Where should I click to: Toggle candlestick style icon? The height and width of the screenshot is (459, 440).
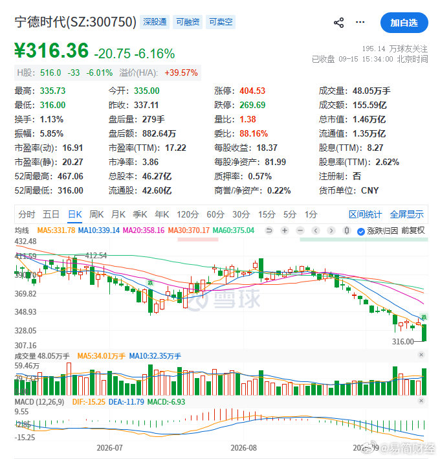point(347,230)
